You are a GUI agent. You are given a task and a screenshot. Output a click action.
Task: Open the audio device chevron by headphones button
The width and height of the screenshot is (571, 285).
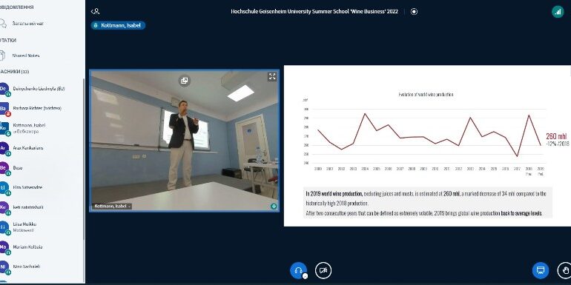[x=306, y=276]
